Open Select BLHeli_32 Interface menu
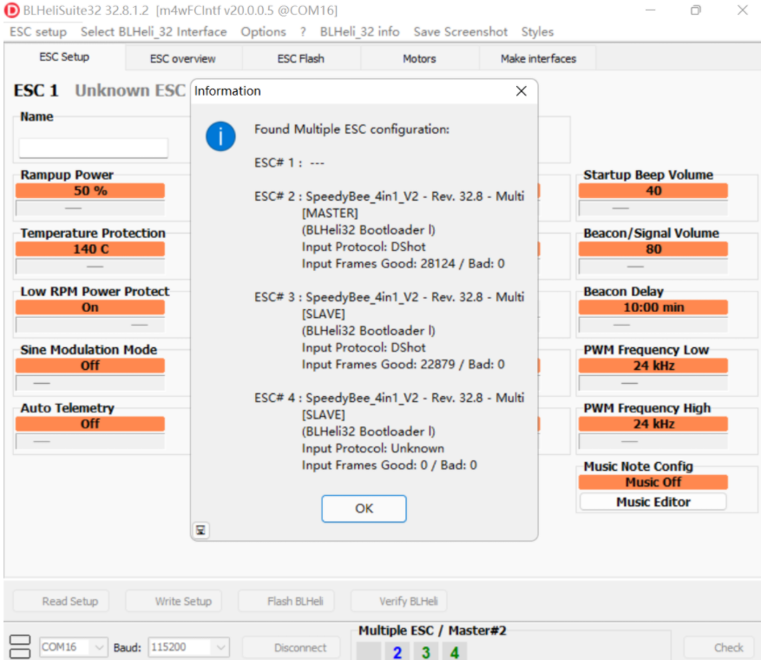 154,32
